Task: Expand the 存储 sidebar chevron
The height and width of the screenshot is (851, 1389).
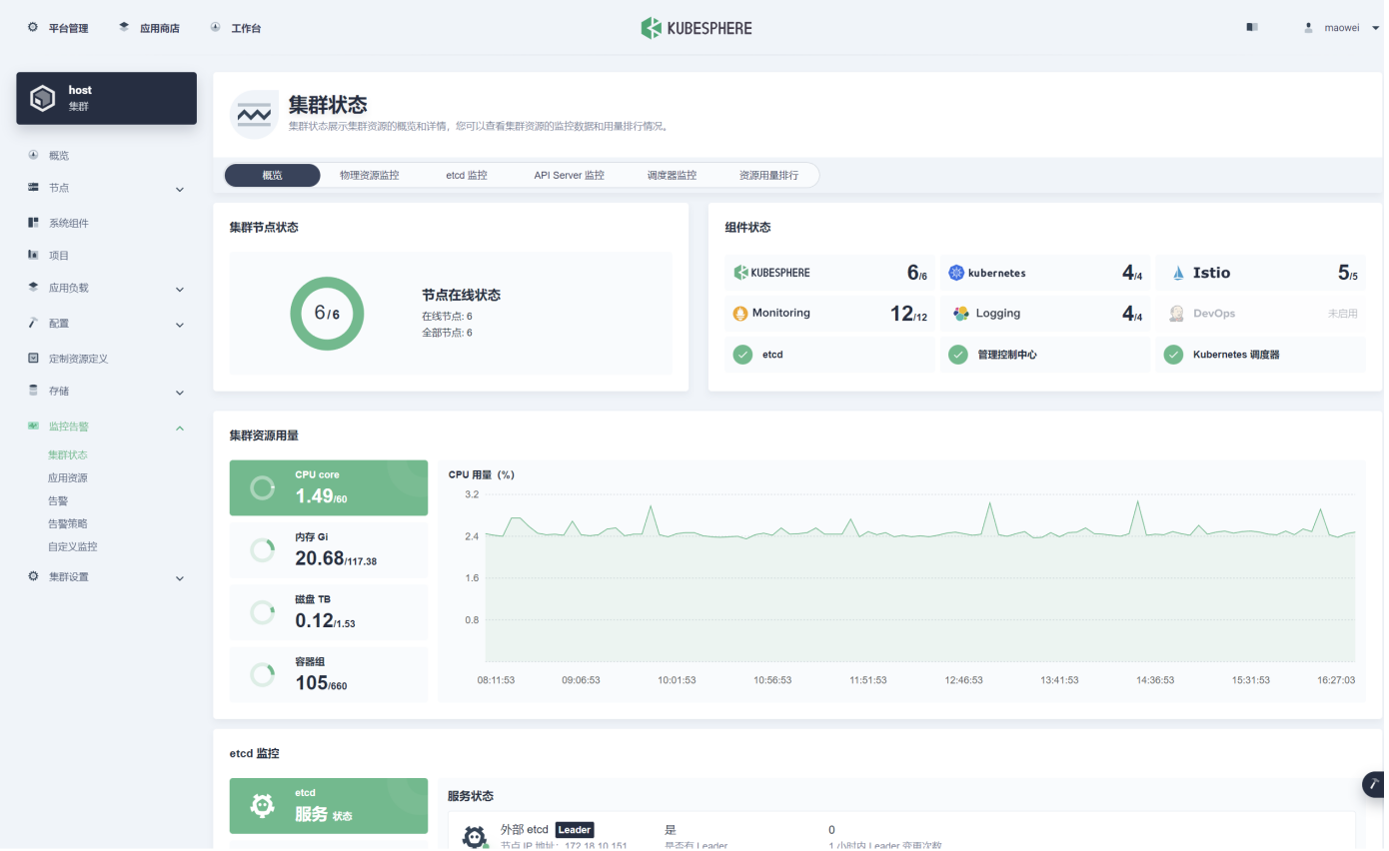Action: (x=180, y=393)
